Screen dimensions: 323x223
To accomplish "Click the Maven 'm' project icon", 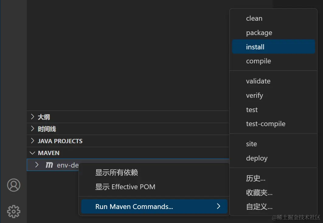I will tap(49, 165).
